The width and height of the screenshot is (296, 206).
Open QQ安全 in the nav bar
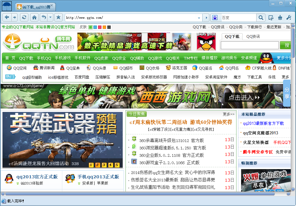[x=119, y=58]
